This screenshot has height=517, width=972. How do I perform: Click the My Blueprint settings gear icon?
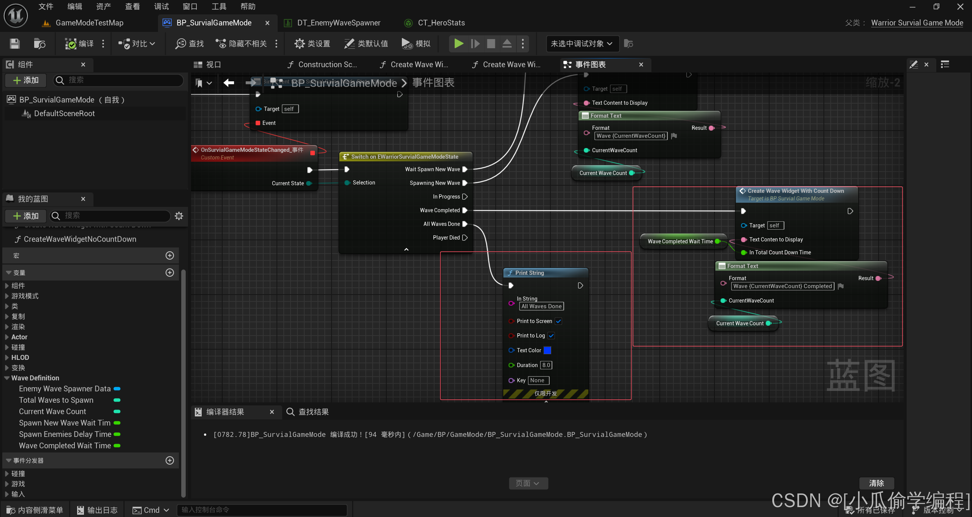[x=179, y=216]
